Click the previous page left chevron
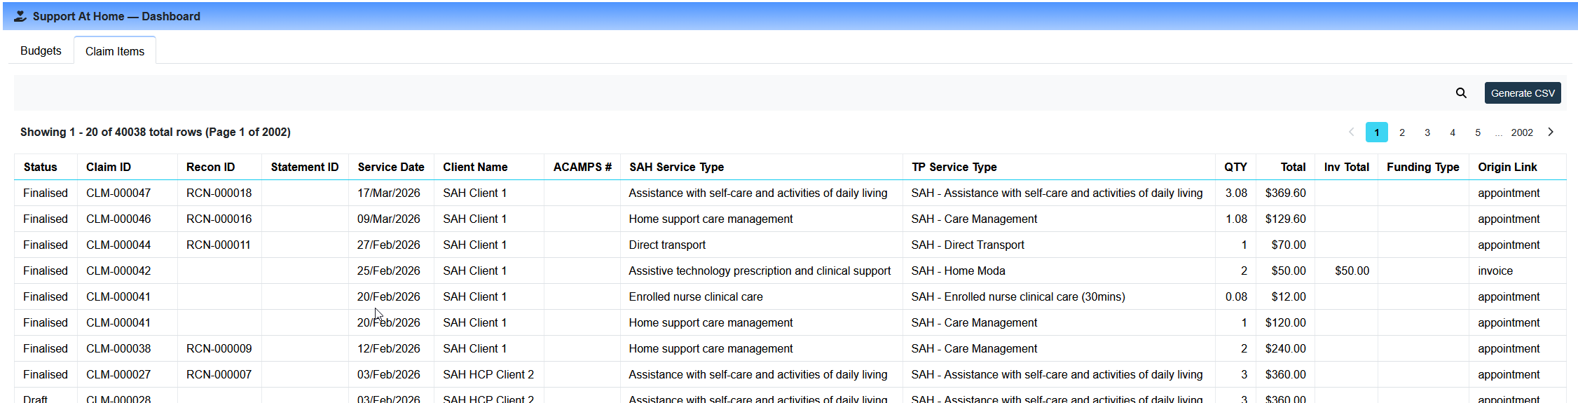This screenshot has width=1578, height=403. 1351,132
